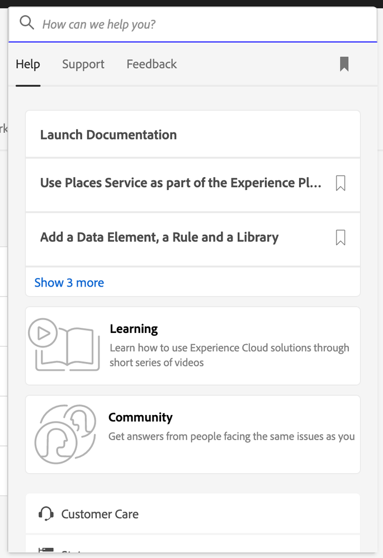This screenshot has height=558, width=383.
Task: Switch to the Help tab
Action: 28,64
